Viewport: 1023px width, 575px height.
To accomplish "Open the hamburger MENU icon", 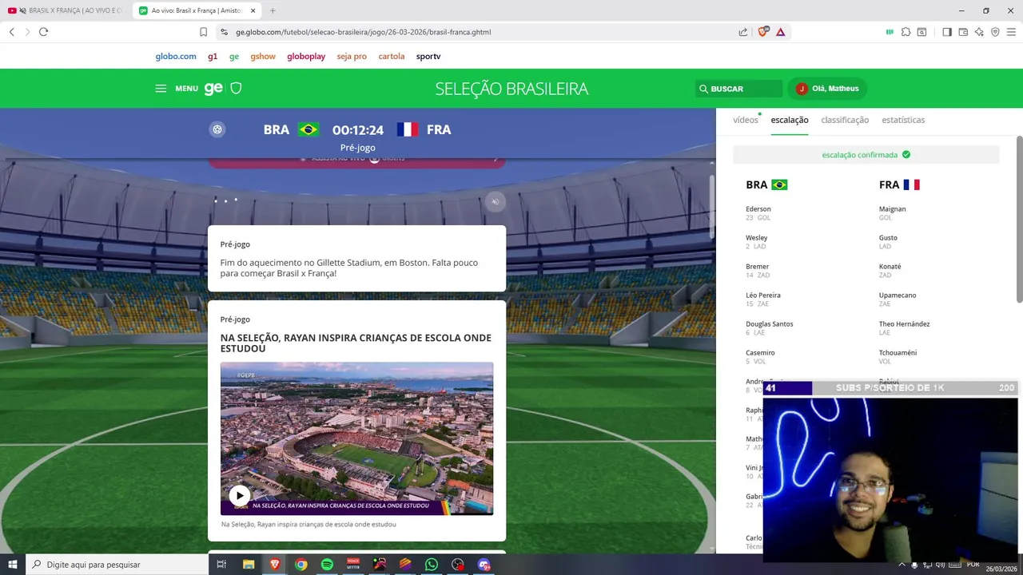I will (x=161, y=89).
